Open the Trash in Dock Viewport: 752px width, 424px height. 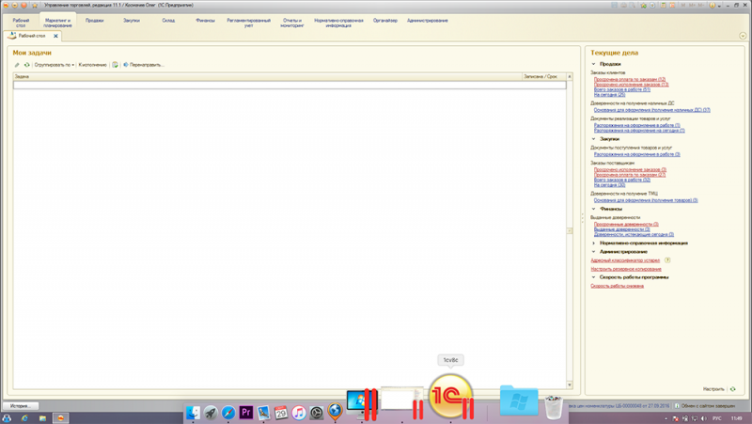(x=554, y=407)
